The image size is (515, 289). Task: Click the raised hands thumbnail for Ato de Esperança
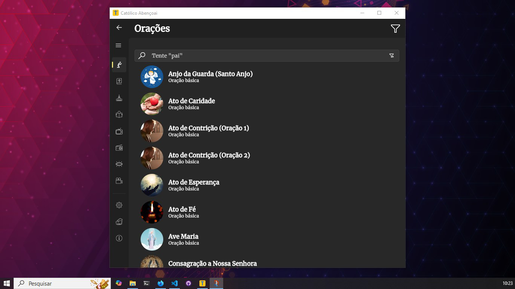click(x=152, y=185)
